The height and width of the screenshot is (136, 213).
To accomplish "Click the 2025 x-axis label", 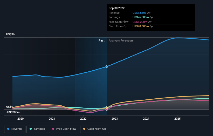I will click(x=177, y=119).
